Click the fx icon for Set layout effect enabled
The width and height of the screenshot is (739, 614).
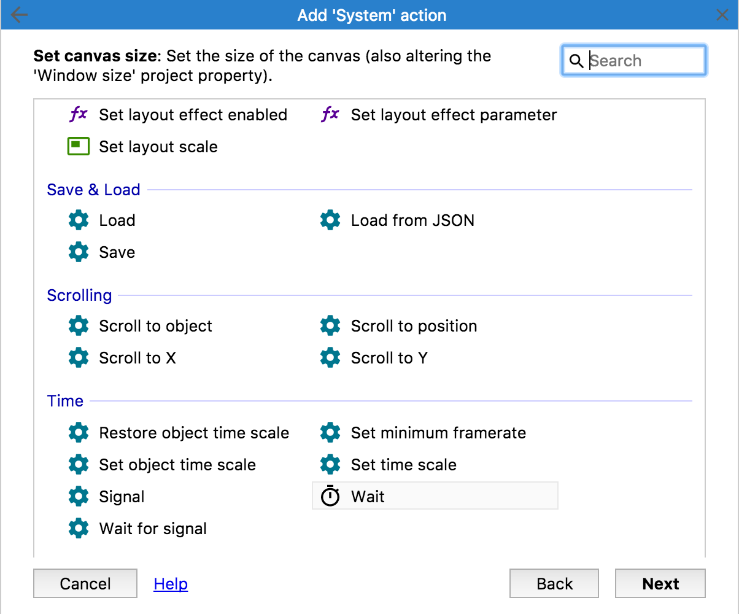tap(79, 114)
